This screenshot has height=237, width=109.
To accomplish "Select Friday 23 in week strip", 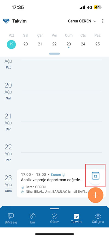I will click(x=69, y=44).
